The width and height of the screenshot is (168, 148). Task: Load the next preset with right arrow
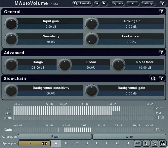(104, 3)
